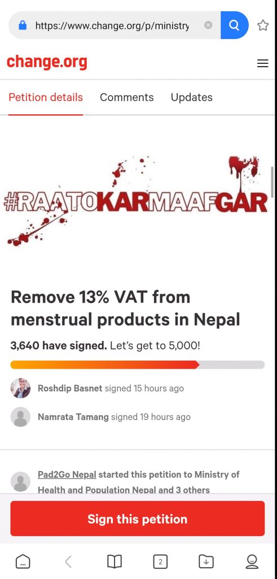Click the URL address field

coord(112,25)
